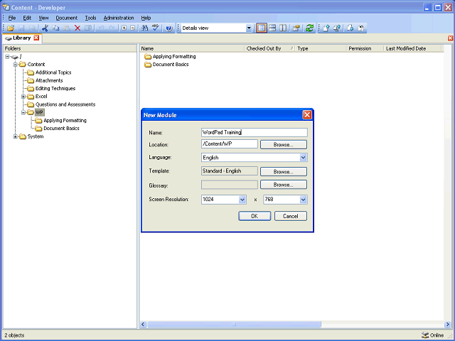Open Find with the binoculars icon
This screenshot has height=341, width=455.
click(x=144, y=28)
